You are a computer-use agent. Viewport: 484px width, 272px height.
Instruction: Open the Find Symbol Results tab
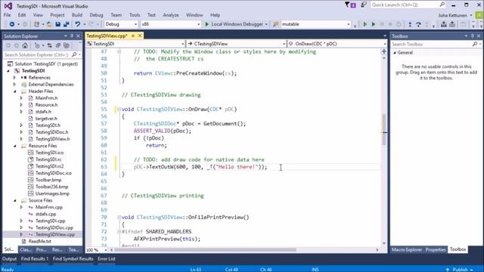point(73,258)
